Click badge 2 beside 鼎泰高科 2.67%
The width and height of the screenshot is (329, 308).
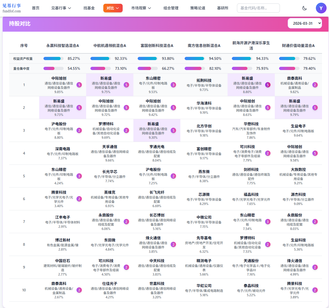pos(79,290)
